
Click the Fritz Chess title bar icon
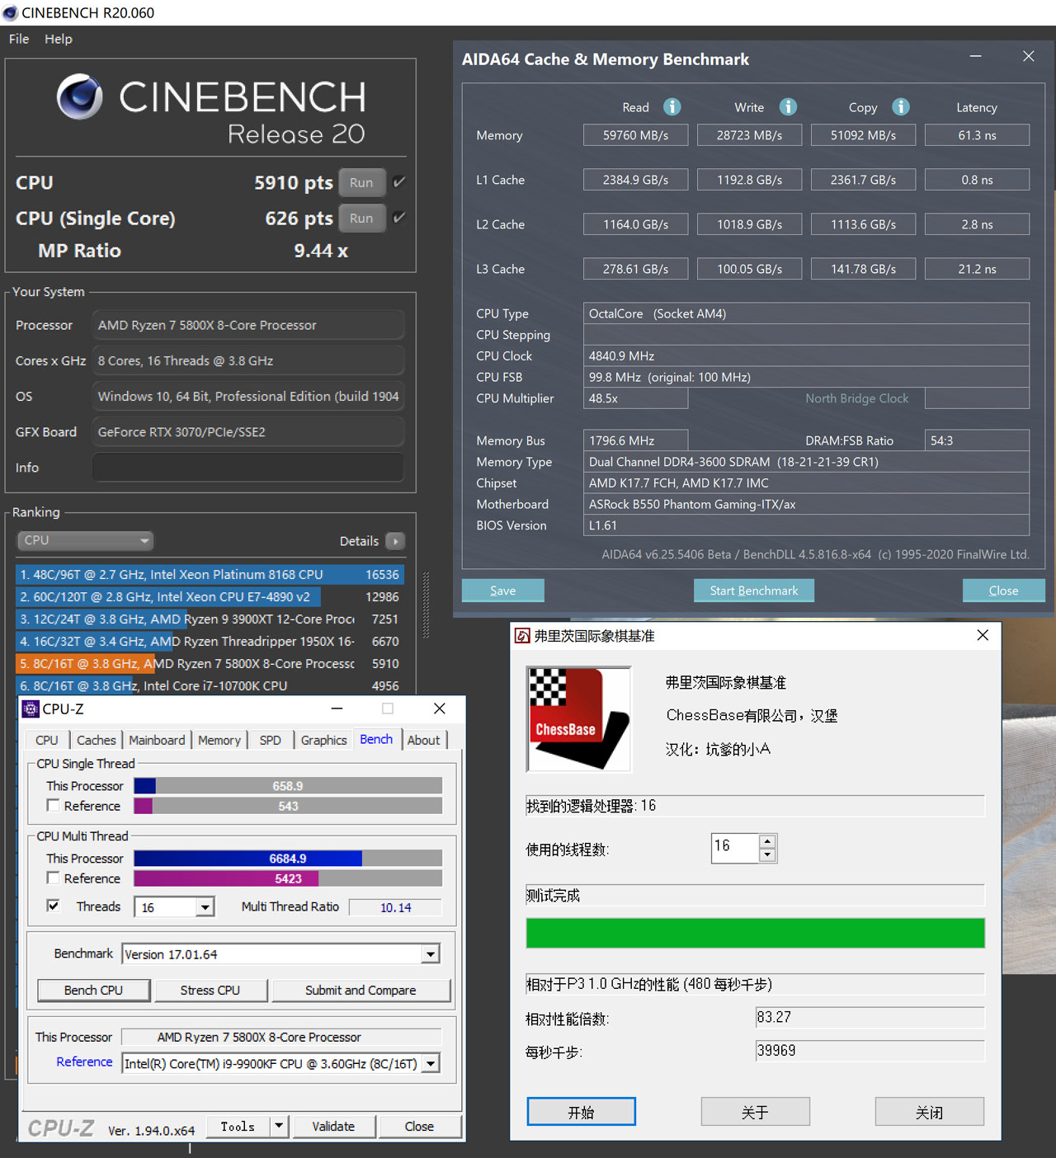[x=522, y=636]
